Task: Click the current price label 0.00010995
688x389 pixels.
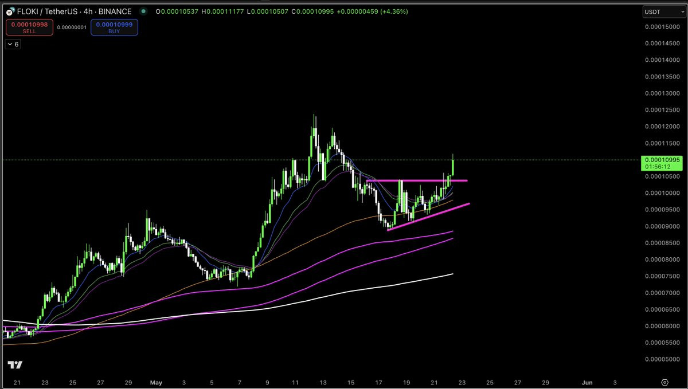Action: coord(662,160)
